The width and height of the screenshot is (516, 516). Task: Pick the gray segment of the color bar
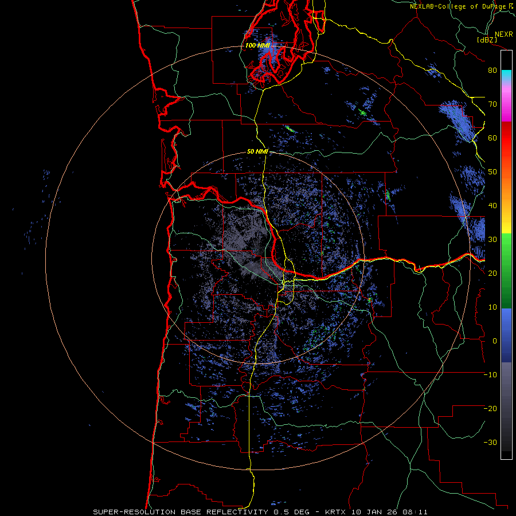point(506,406)
